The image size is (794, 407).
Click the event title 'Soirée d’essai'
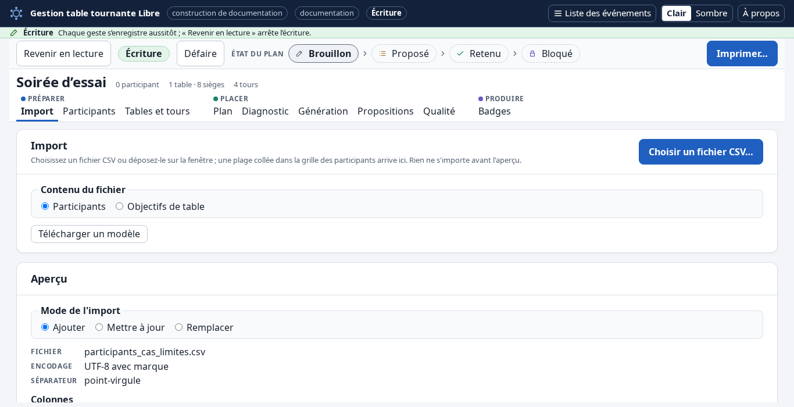[x=61, y=83]
